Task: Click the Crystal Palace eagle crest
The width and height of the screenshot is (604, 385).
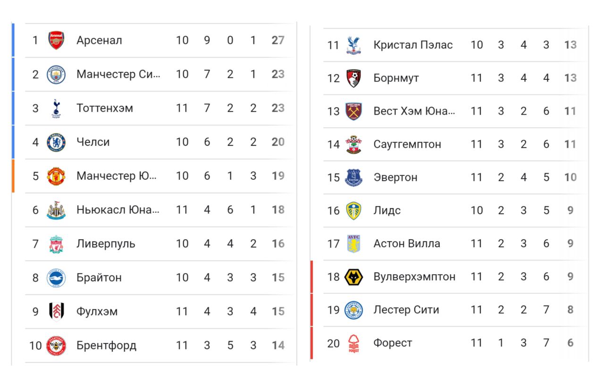Action: [353, 45]
